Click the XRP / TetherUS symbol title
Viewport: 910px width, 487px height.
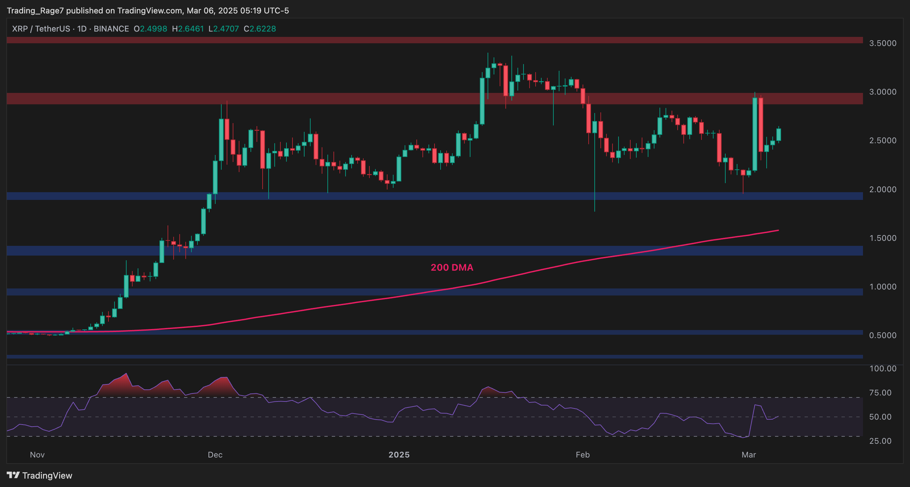pyautogui.click(x=41, y=29)
